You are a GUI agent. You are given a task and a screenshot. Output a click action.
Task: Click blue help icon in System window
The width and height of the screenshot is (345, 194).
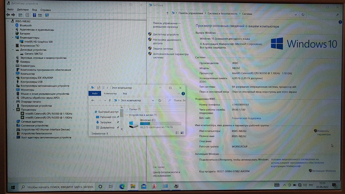pyautogui.click(x=340, y=22)
